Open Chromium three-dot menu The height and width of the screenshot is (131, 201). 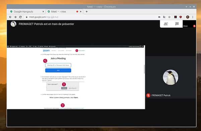coord(193,17)
